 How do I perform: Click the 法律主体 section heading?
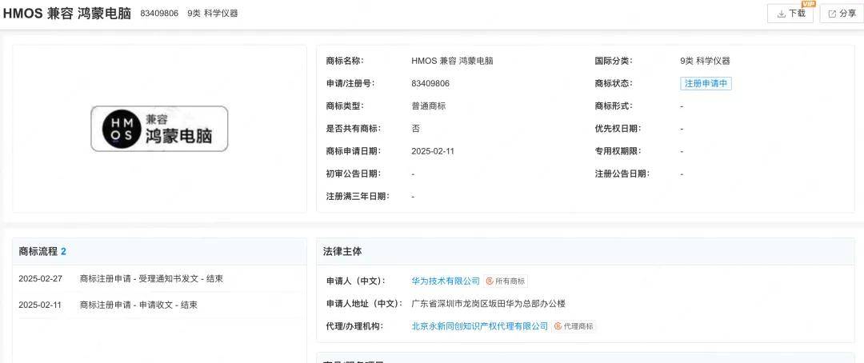click(342, 252)
